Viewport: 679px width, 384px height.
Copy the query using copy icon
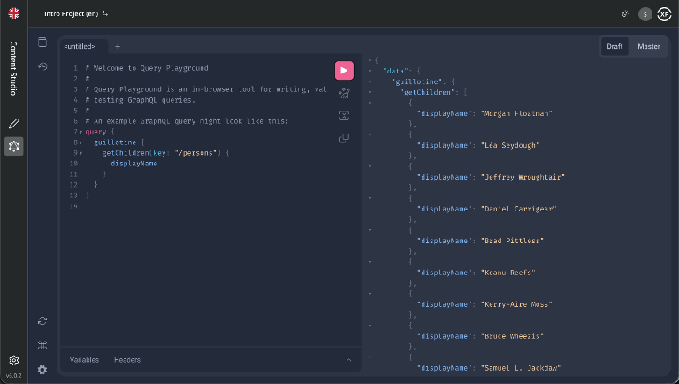pos(344,138)
